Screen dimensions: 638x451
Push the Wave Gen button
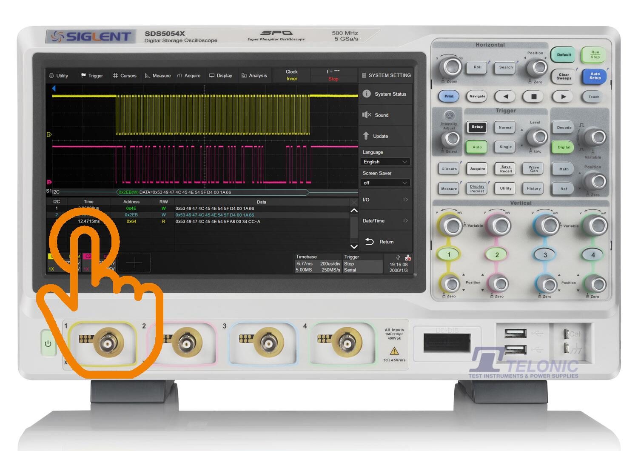click(x=534, y=169)
